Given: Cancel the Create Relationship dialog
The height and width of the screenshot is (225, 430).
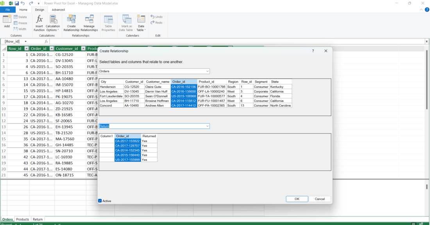Looking at the screenshot, I should (x=319, y=199).
